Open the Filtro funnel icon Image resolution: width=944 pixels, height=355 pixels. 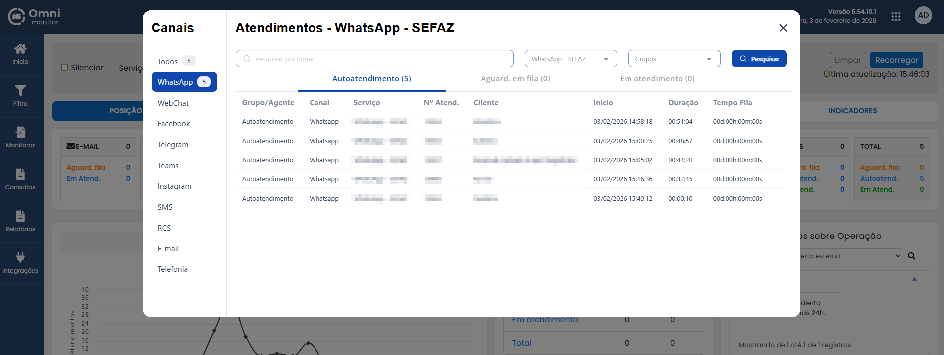[20, 91]
